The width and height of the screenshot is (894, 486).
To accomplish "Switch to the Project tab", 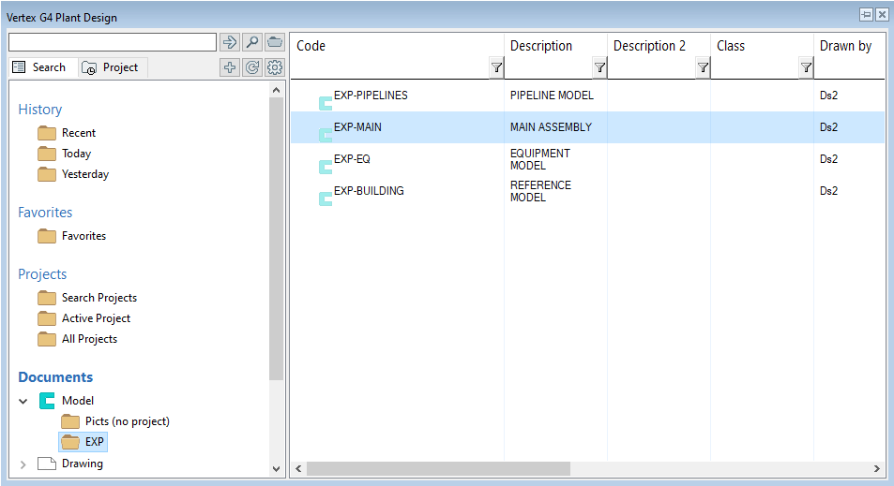I will click(x=111, y=67).
